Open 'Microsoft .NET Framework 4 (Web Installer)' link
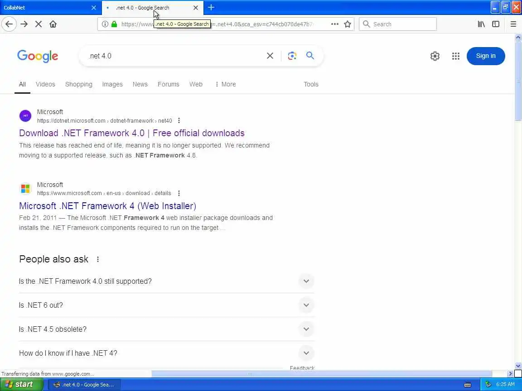This screenshot has height=391, width=522. point(107,206)
